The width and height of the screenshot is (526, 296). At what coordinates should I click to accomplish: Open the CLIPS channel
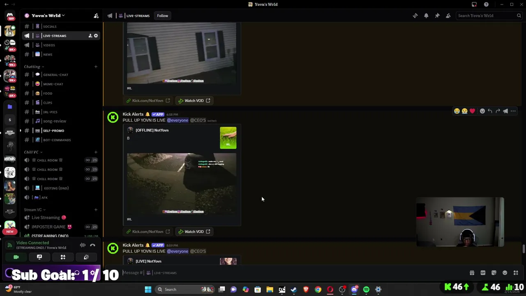tap(61, 103)
